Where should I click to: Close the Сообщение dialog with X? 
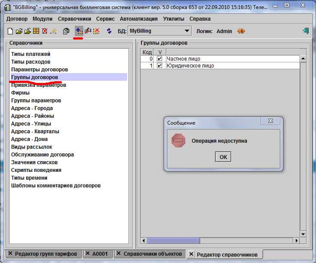coord(270,121)
